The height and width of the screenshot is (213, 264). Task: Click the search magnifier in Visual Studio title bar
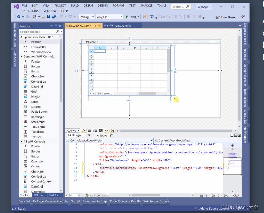point(188,7)
